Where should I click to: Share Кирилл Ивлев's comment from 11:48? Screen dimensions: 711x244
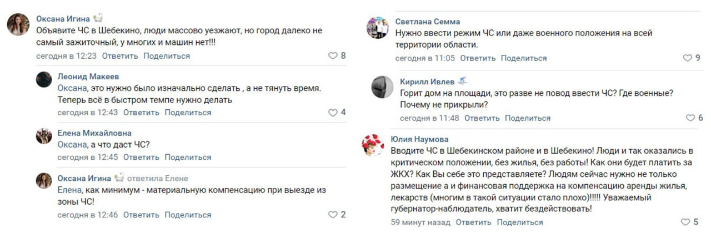(528, 118)
